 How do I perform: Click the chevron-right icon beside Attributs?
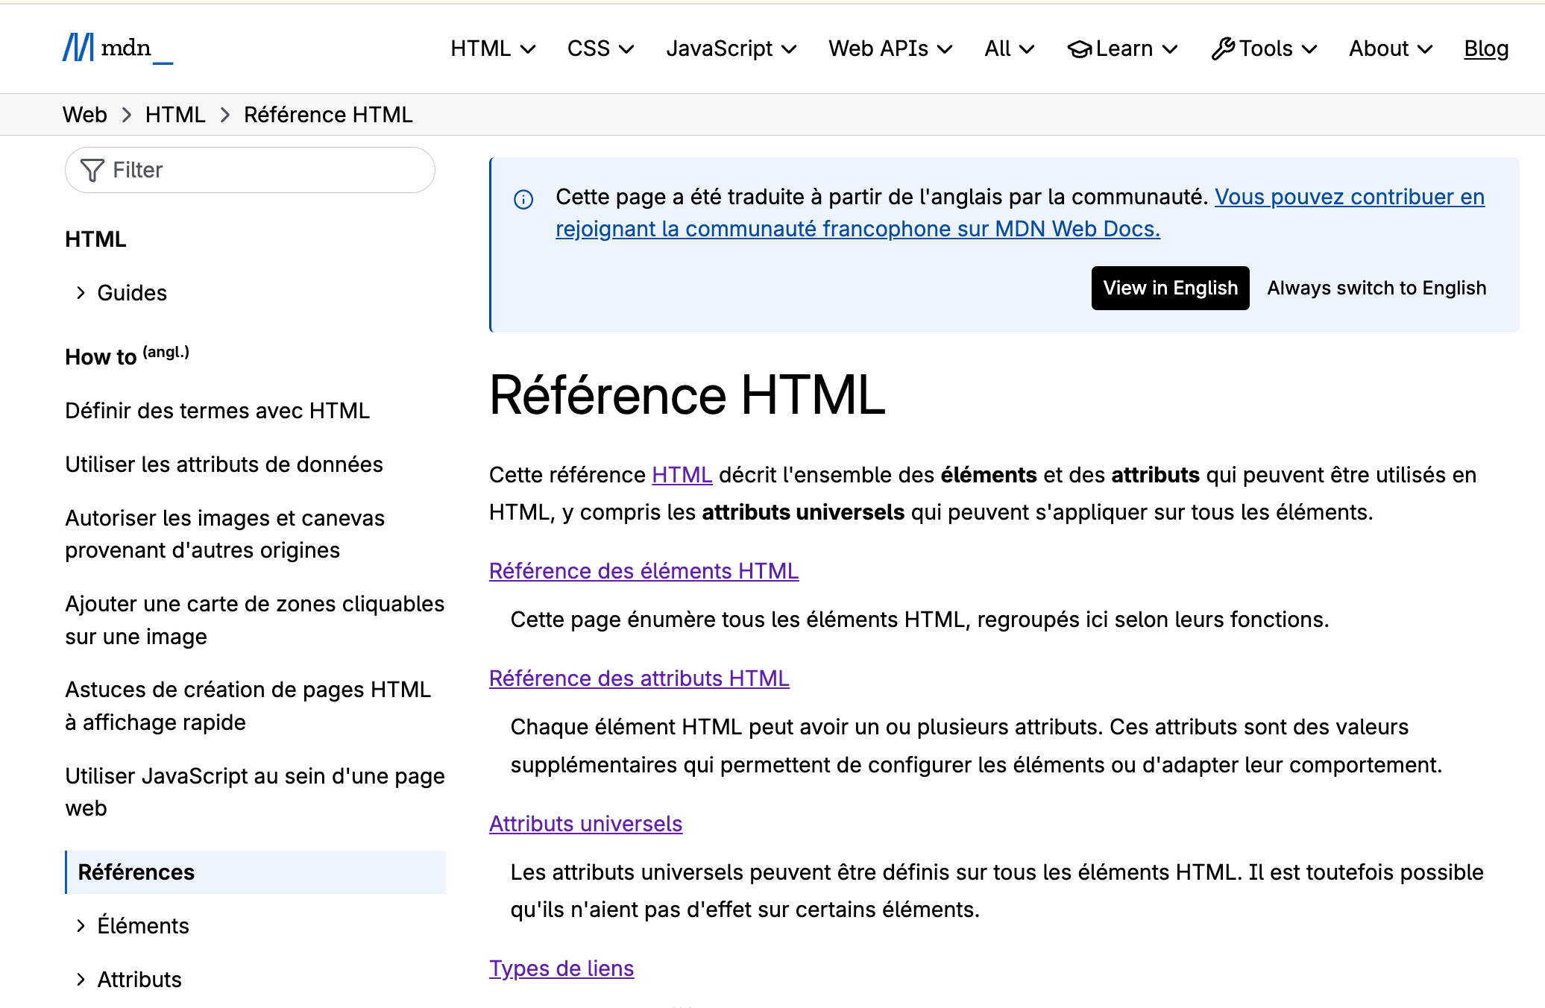tap(81, 979)
